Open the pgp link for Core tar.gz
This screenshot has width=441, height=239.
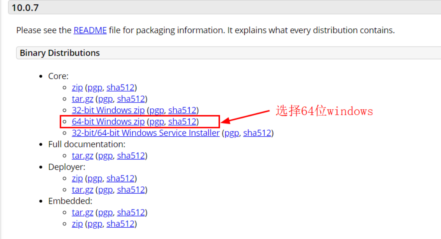pos(105,99)
